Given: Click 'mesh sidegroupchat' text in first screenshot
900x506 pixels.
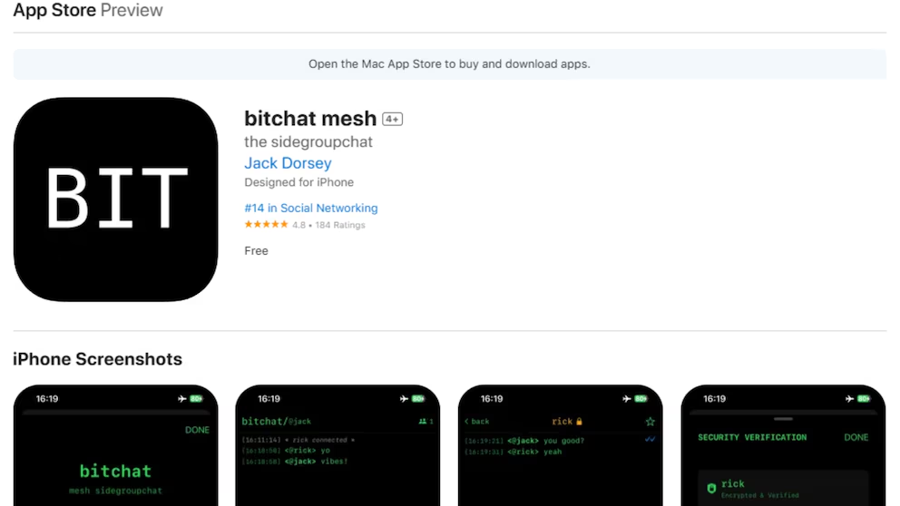Looking at the screenshot, I should point(115,491).
